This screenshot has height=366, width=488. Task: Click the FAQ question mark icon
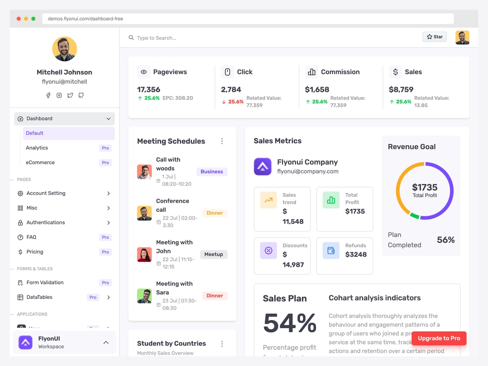(x=20, y=237)
